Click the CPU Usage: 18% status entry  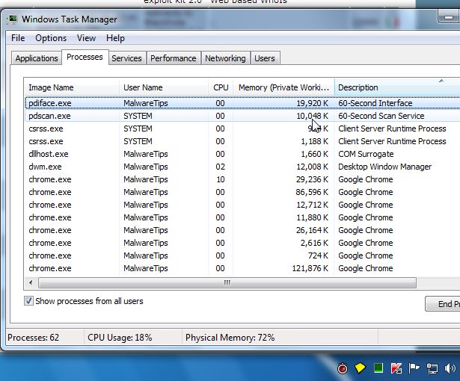(120, 338)
